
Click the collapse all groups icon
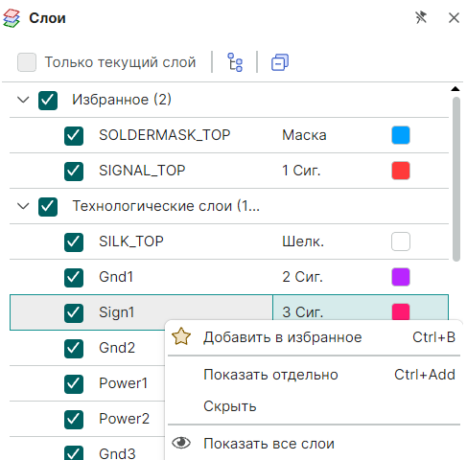tap(280, 62)
